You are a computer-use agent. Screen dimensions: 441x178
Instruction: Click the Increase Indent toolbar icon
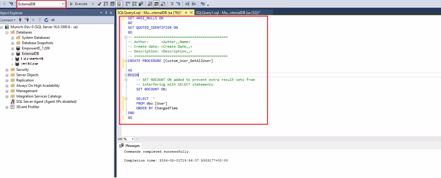click(193, 4)
